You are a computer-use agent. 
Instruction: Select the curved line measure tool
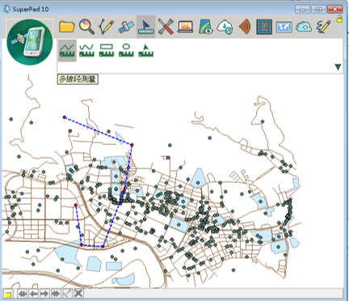pos(86,50)
